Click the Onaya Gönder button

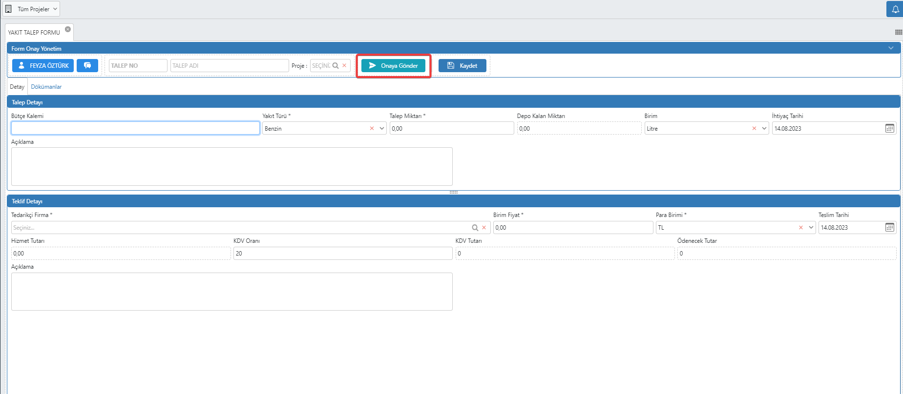pyautogui.click(x=393, y=65)
